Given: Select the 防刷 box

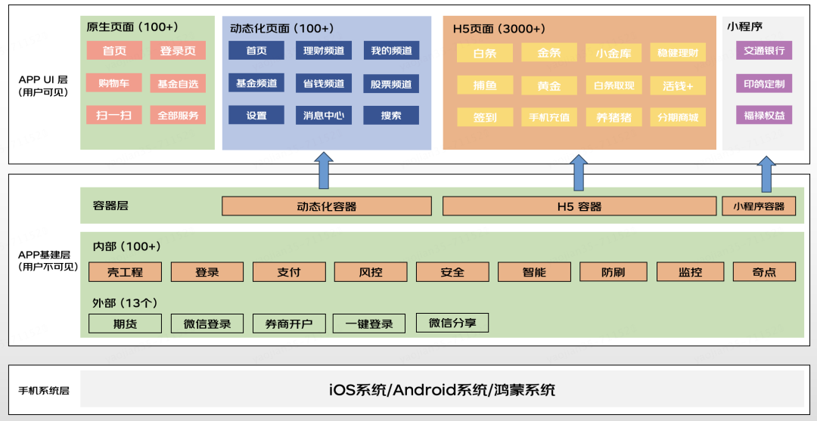Looking at the screenshot, I should click(614, 271).
